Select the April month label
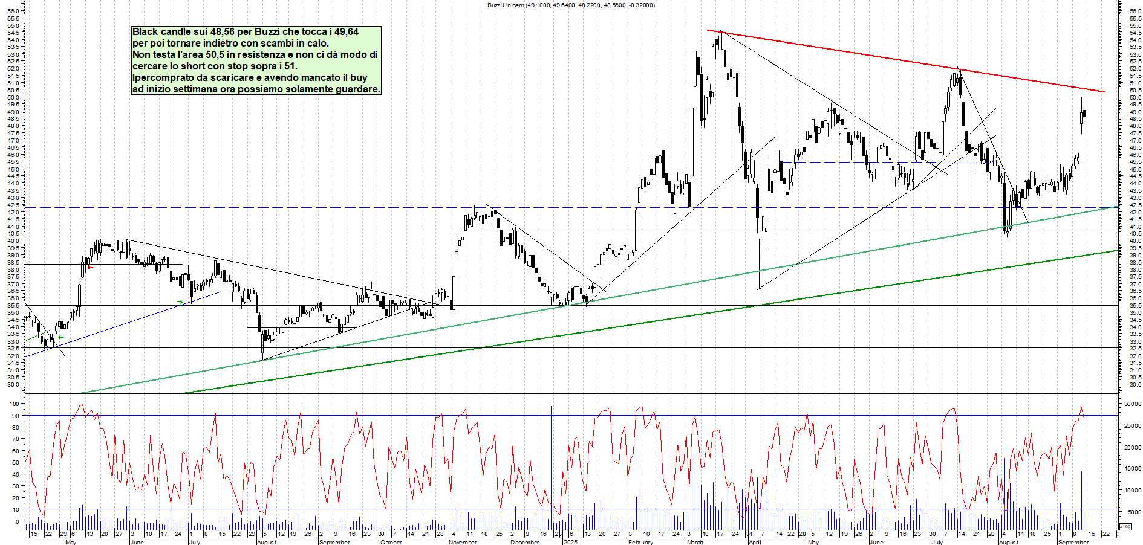This screenshot has height=545, width=1143. [755, 542]
